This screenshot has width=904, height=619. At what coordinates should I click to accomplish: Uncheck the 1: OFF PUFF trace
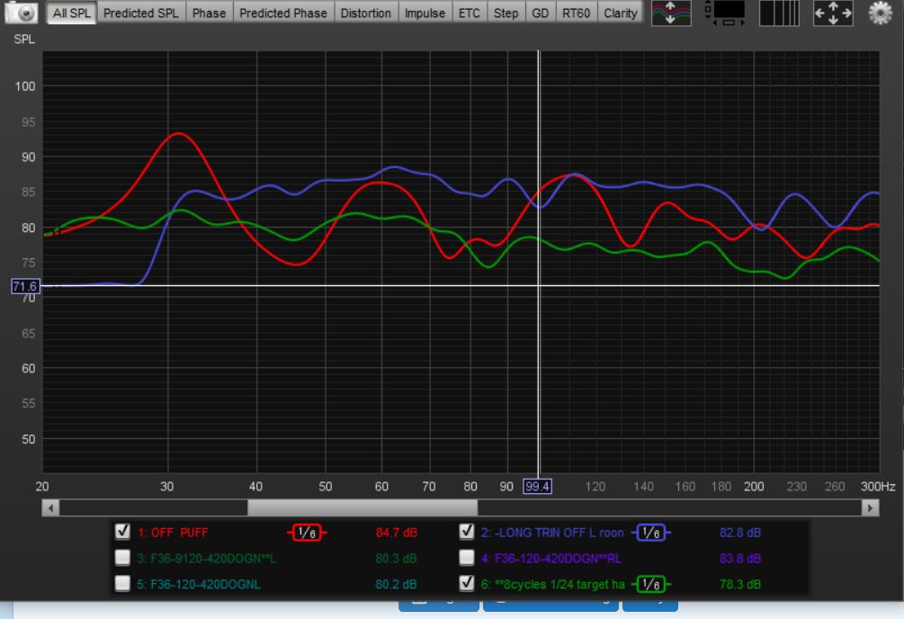tap(124, 532)
